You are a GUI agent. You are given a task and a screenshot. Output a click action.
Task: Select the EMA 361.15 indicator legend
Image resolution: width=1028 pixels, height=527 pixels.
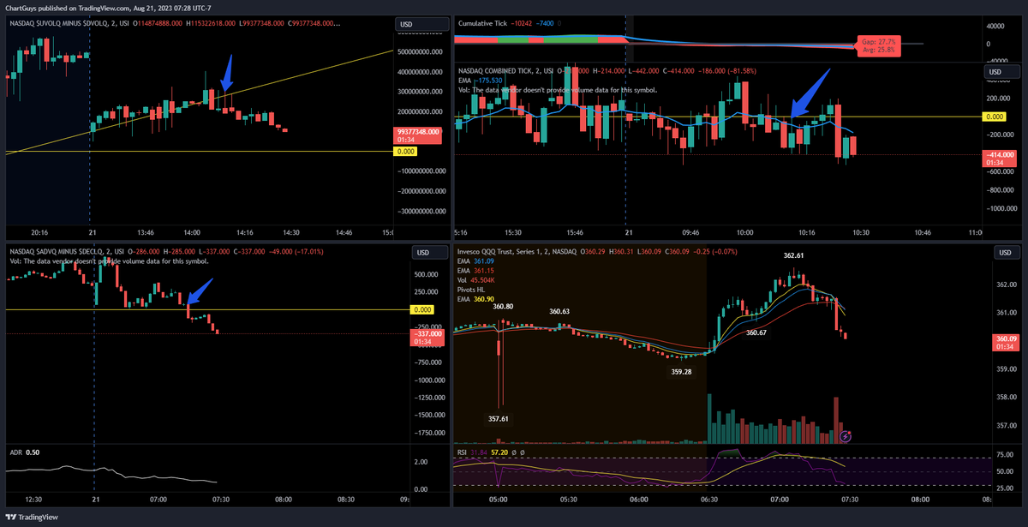(477, 270)
